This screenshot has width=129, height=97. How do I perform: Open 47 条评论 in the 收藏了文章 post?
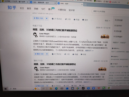pos(57,54)
